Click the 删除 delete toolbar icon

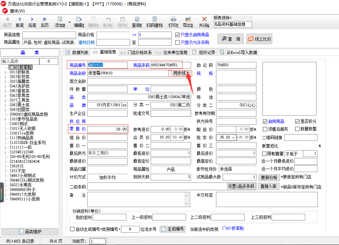pos(93,22)
